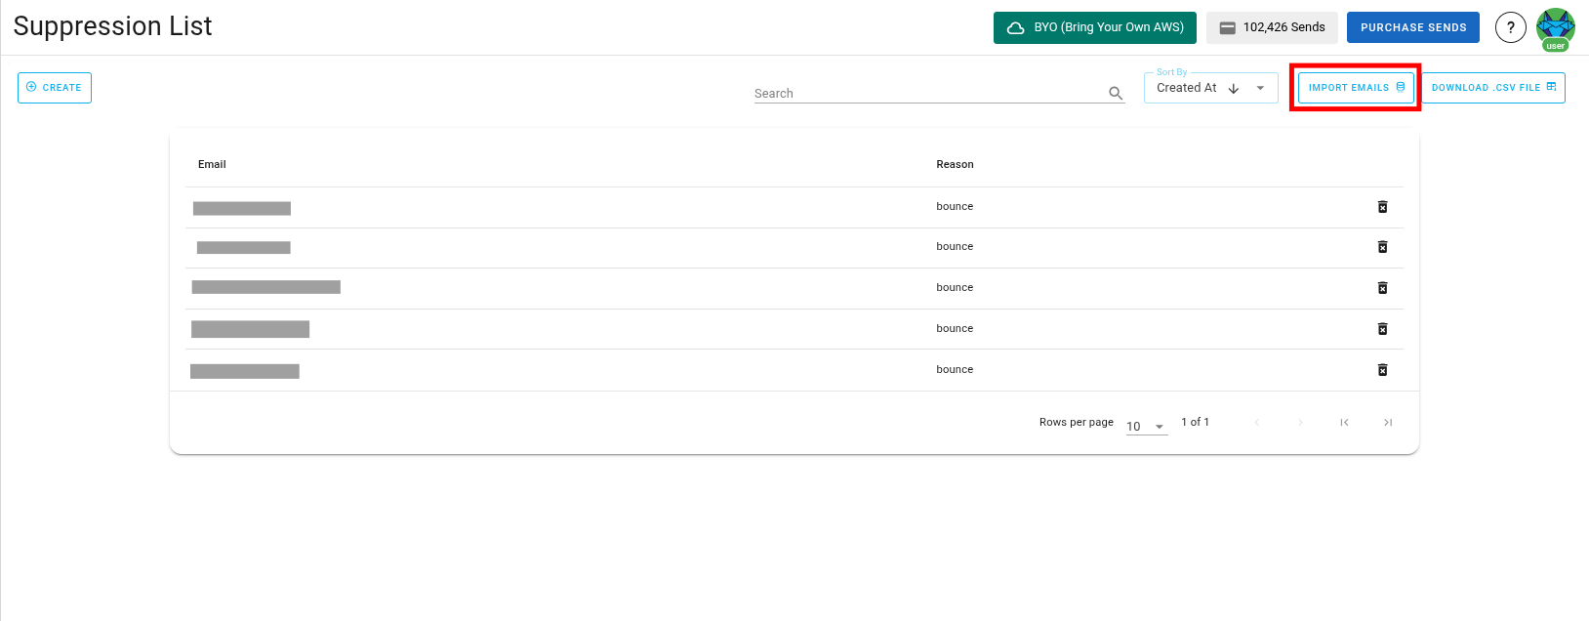Delete the second suppressed email row

[1382, 247]
